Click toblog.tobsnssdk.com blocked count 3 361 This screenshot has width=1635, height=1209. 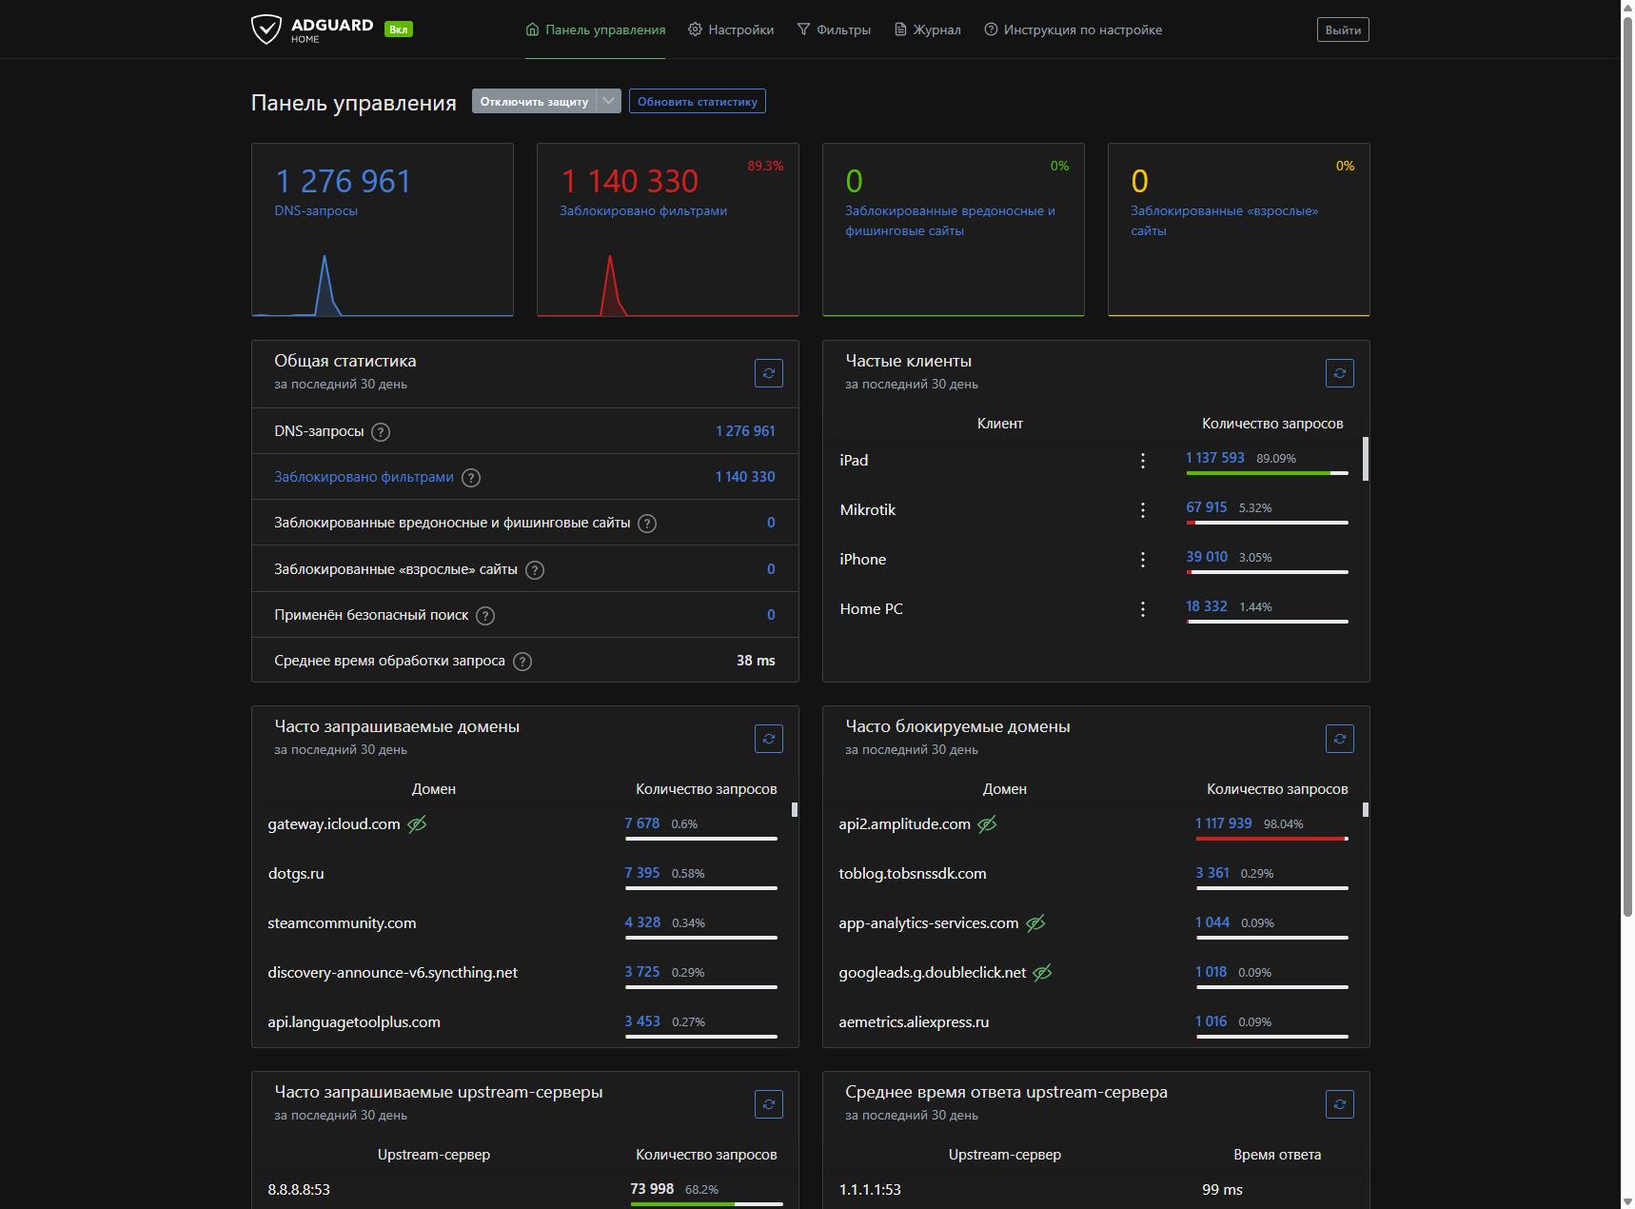[x=1212, y=873]
